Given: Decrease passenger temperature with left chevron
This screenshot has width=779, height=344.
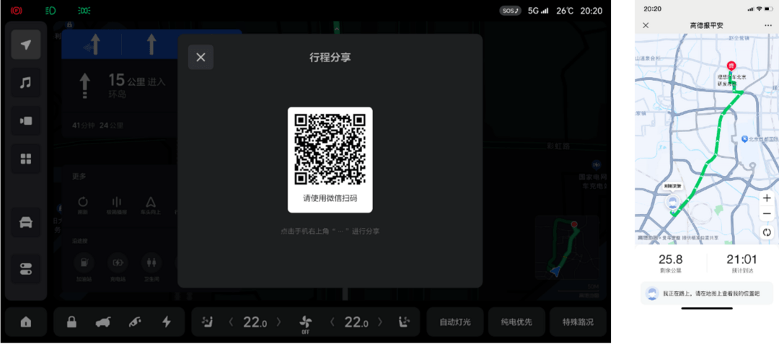Looking at the screenshot, I should coord(332,322).
